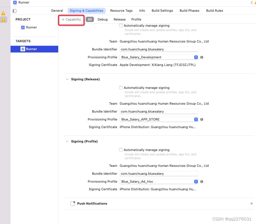
Task: Open the General tab
Action: 57,11
